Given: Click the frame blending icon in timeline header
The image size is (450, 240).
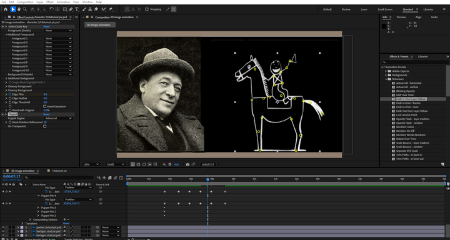Looking at the screenshot, I should (109, 178).
